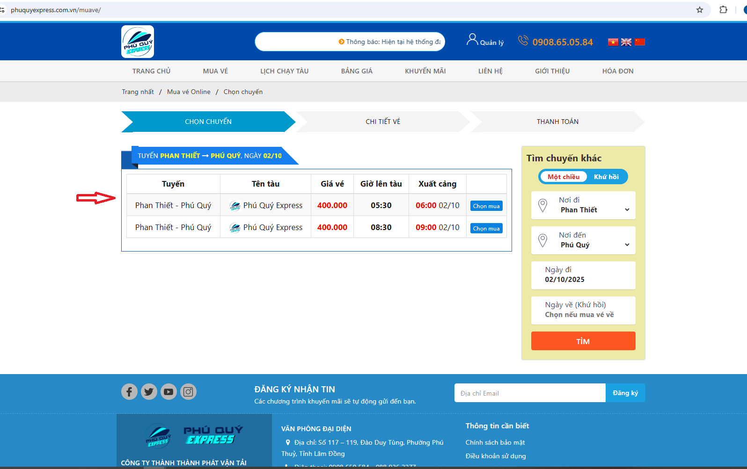Open the Facebook social icon
The height and width of the screenshot is (469, 747).
coord(129,391)
